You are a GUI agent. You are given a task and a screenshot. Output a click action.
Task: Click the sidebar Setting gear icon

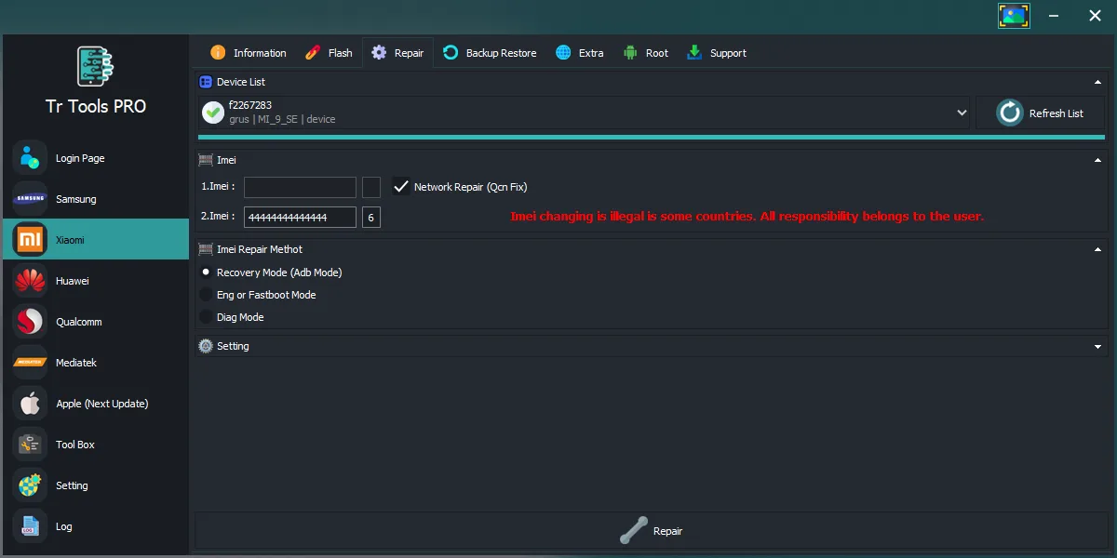(30, 485)
